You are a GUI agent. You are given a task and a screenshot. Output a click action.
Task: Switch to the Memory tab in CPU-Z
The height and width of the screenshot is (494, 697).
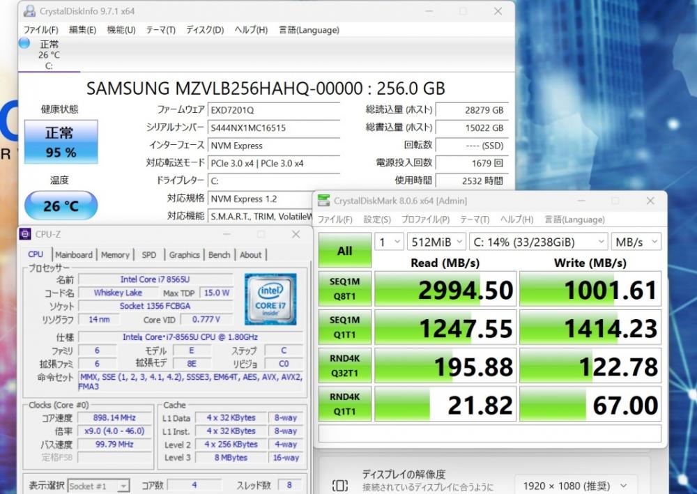(115, 254)
